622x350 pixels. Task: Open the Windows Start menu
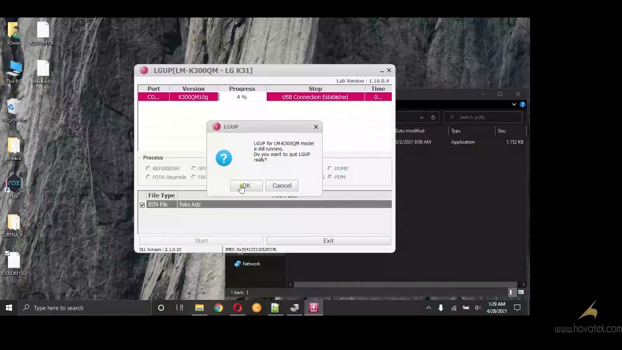[x=9, y=308]
